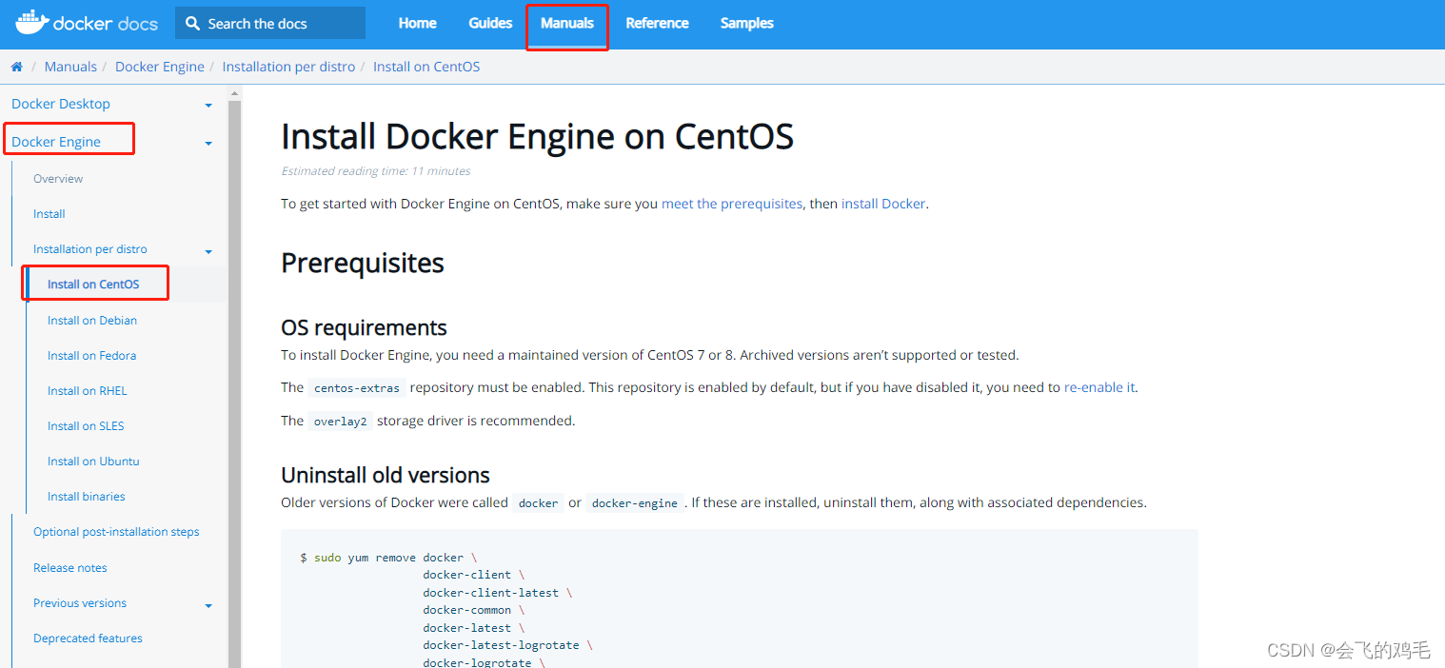Click the docker-client-latest code line
Viewport: 1445px width, 668px height.
click(497, 593)
